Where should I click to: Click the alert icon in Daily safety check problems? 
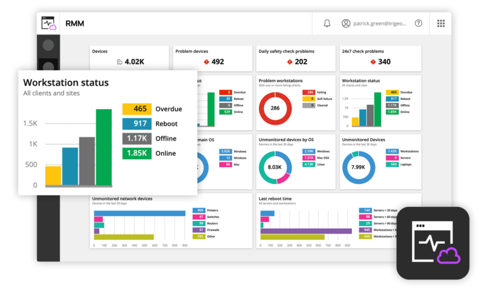click(x=290, y=62)
